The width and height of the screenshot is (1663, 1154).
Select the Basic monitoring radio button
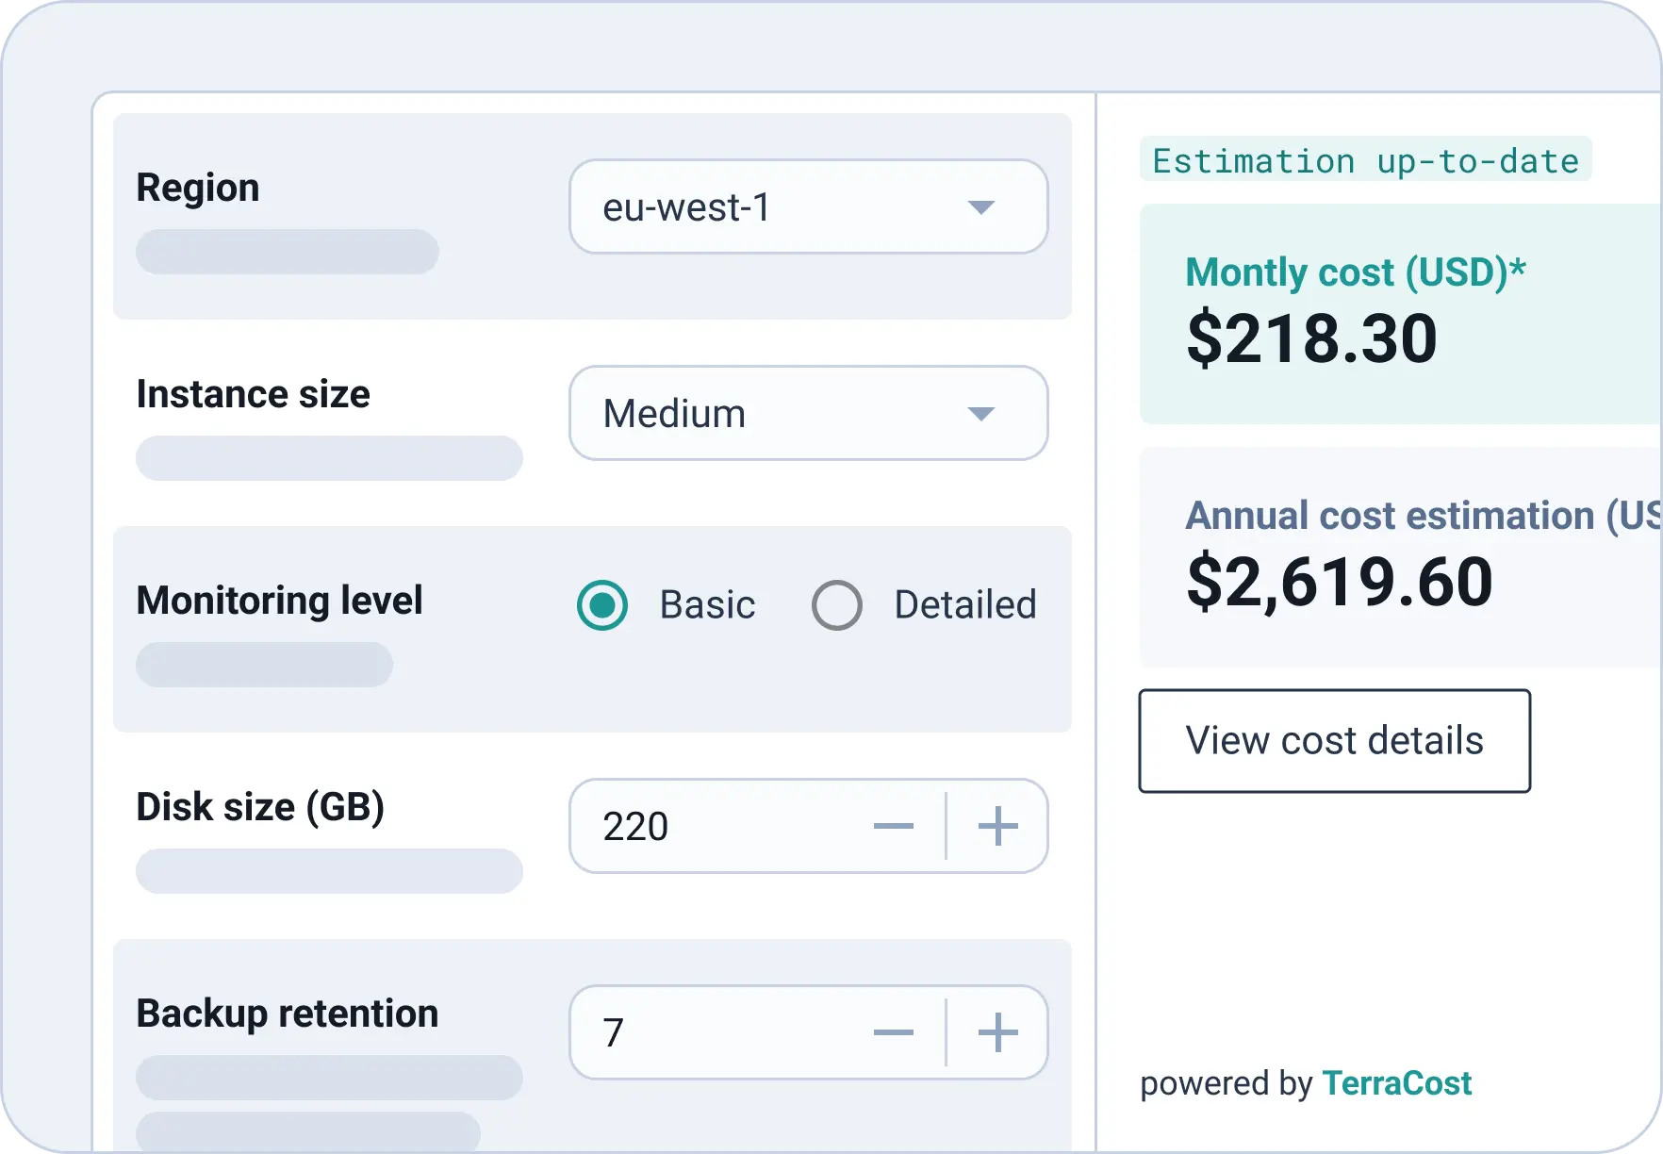click(602, 605)
